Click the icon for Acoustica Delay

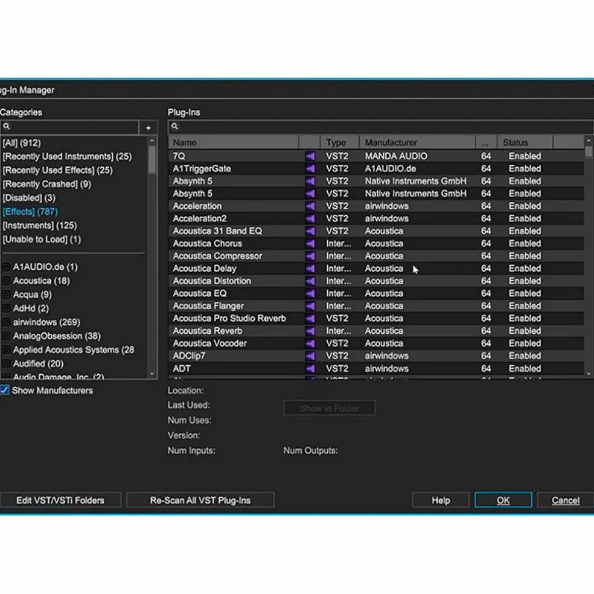pos(310,269)
